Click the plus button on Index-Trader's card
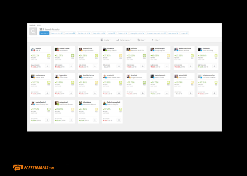The image size is (247, 176). pyautogui.click(x=71, y=66)
